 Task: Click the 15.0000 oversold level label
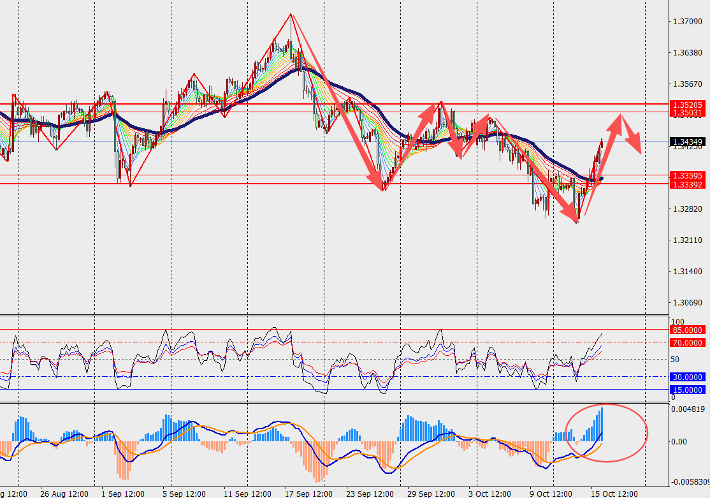[x=687, y=390]
